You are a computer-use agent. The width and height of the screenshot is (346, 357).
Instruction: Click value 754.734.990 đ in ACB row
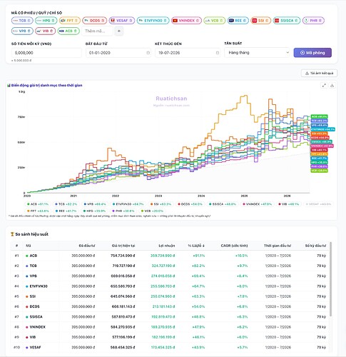(123, 256)
